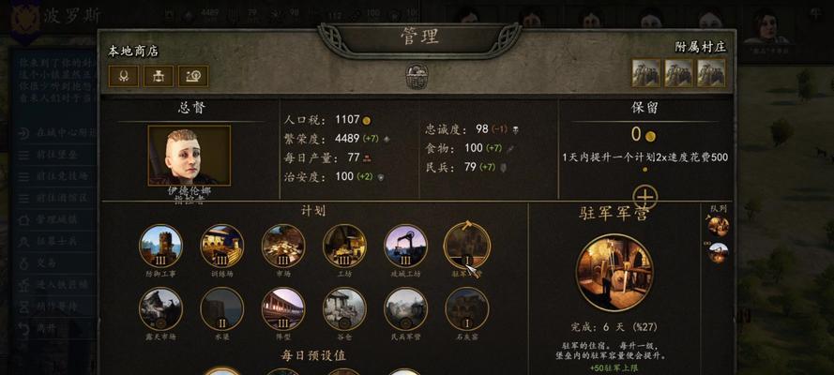
Task: Add reserve gold with the plus button
Action: point(645,197)
